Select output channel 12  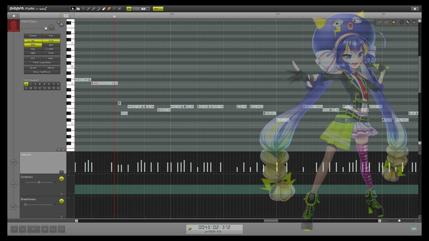pos(40,88)
